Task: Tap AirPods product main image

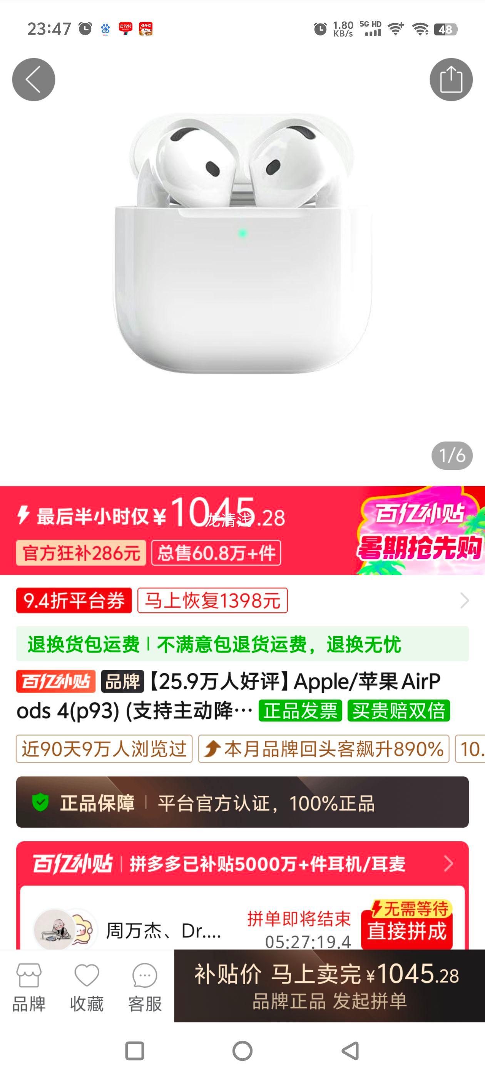Action: coord(242,243)
